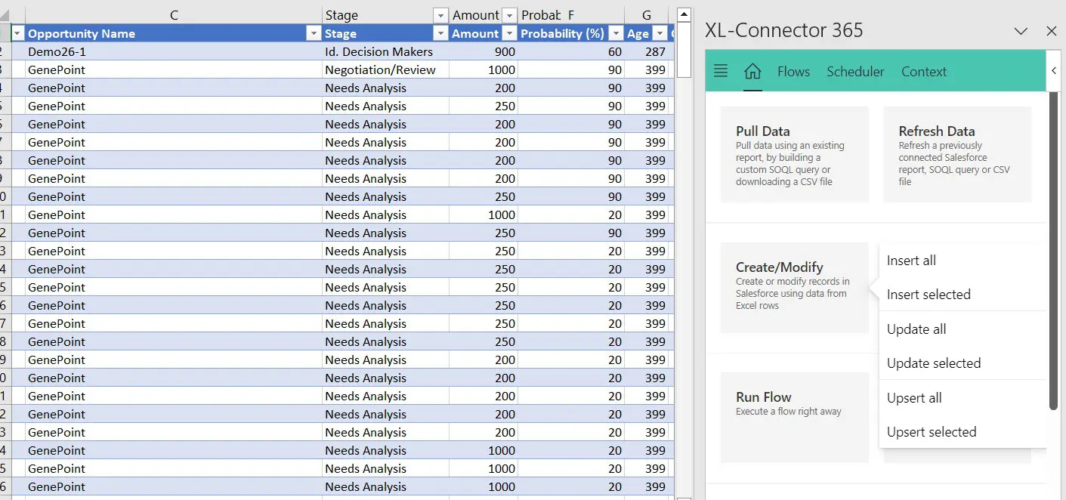Screen dimensions: 1066x500
Task: Expand the task pane options chevron
Action: (1021, 31)
